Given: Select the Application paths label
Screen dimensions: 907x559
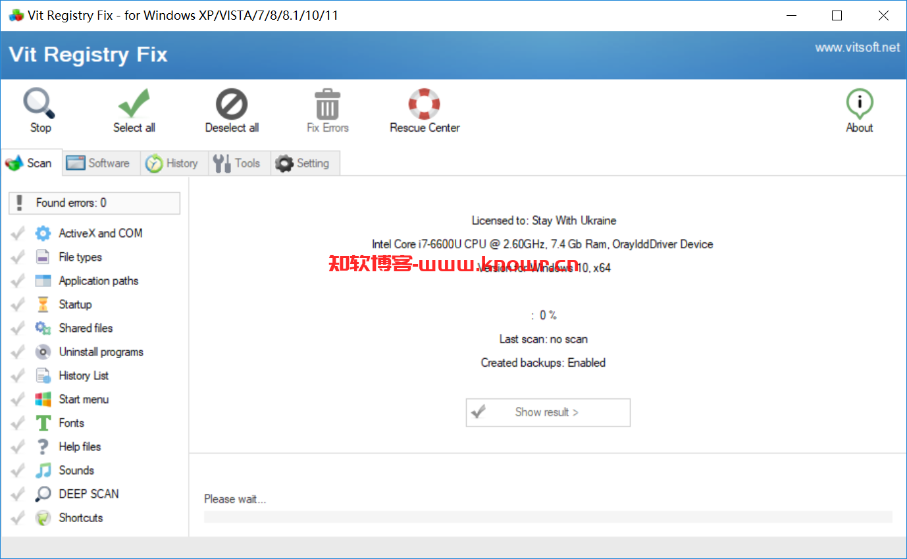Looking at the screenshot, I should (x=99, y=280).
